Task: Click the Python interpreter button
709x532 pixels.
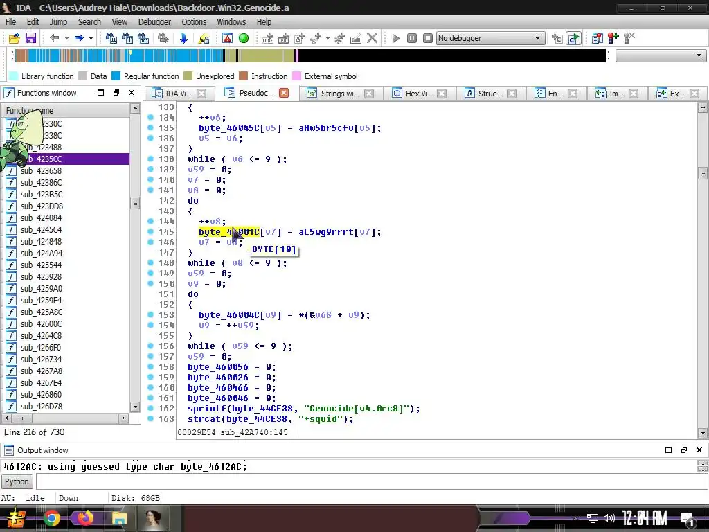Action: (17, 481)
